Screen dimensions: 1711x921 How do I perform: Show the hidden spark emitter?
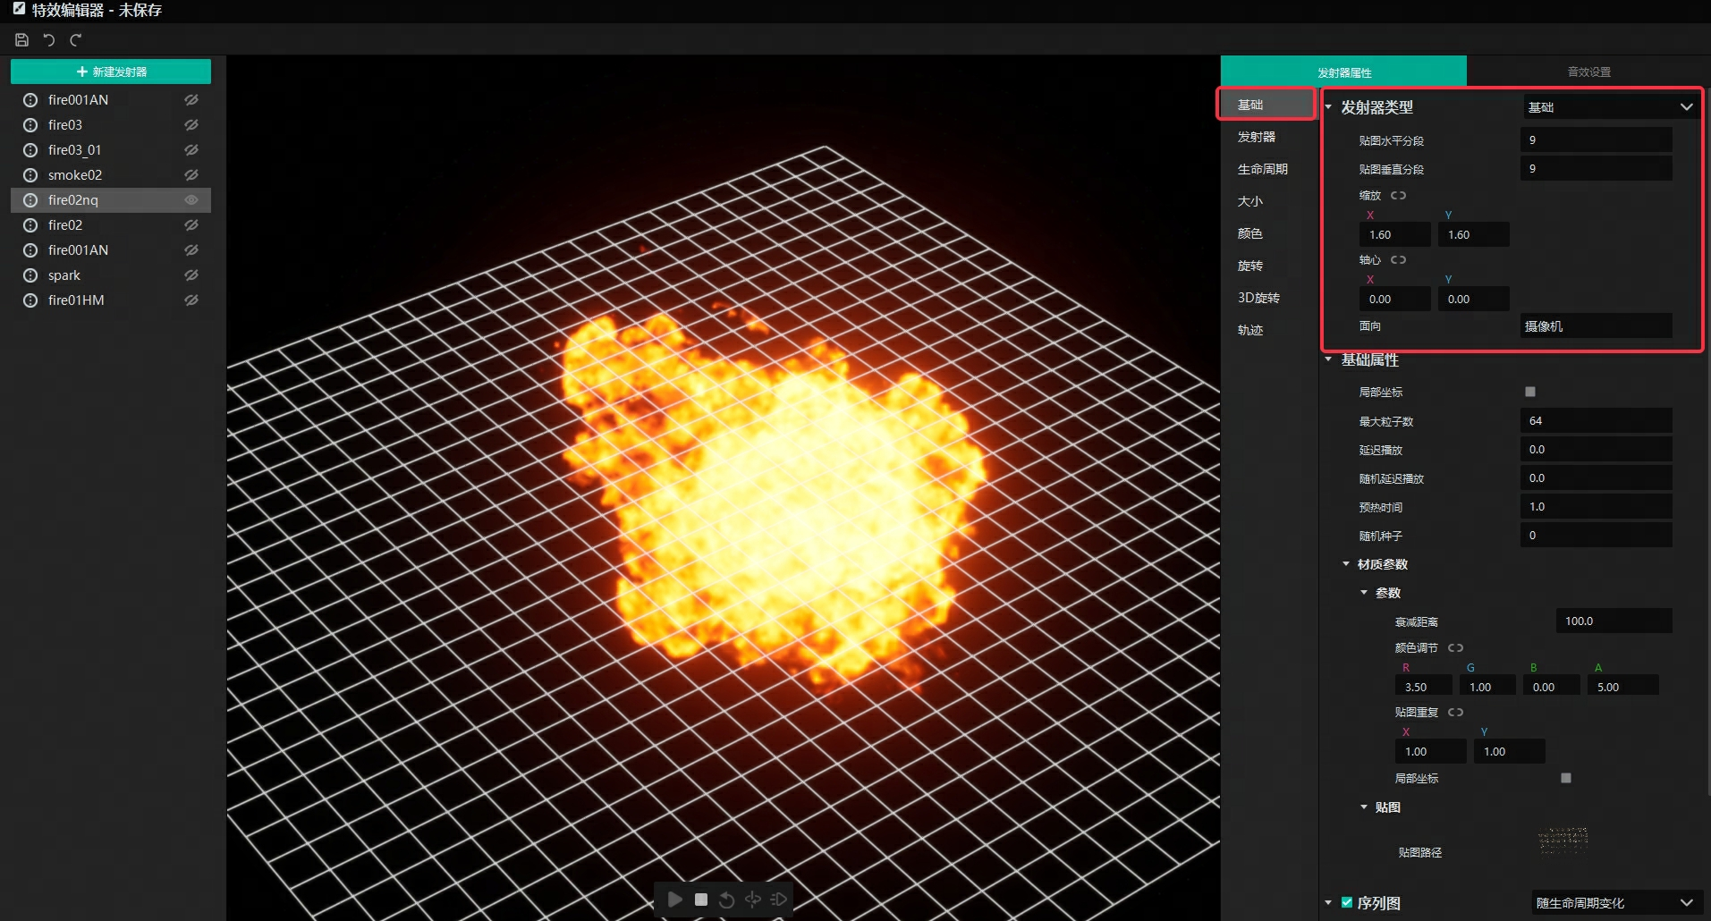click(191, 275)
